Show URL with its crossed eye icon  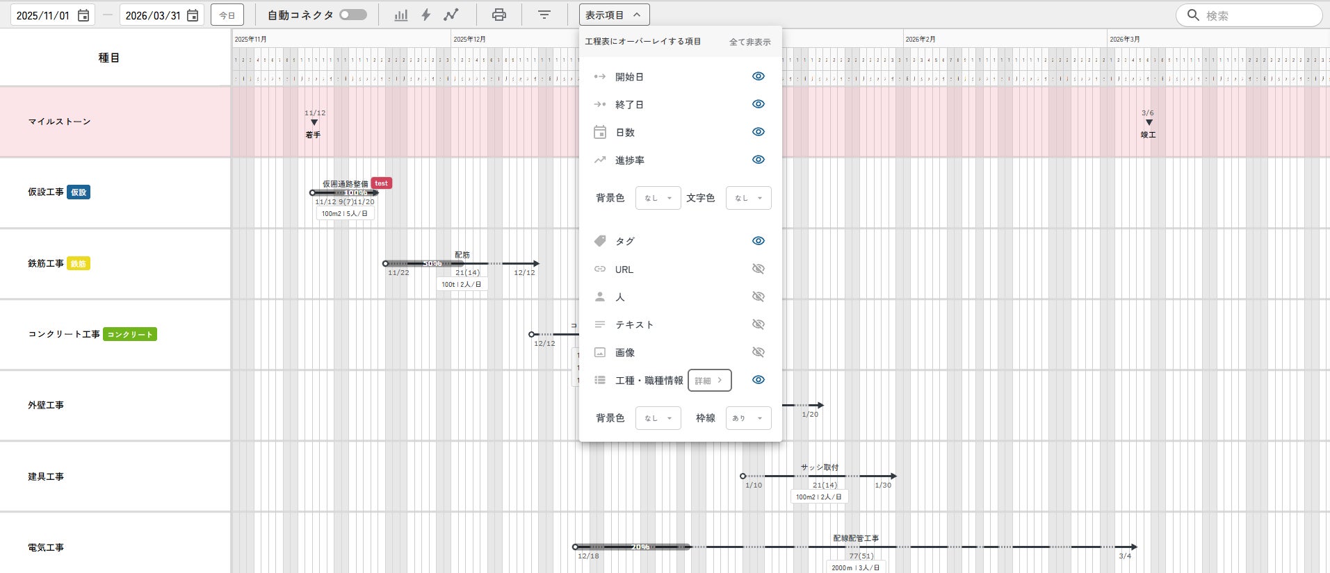pos(759,269)
